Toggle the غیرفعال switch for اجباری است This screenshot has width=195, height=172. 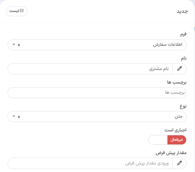(167, 140)
